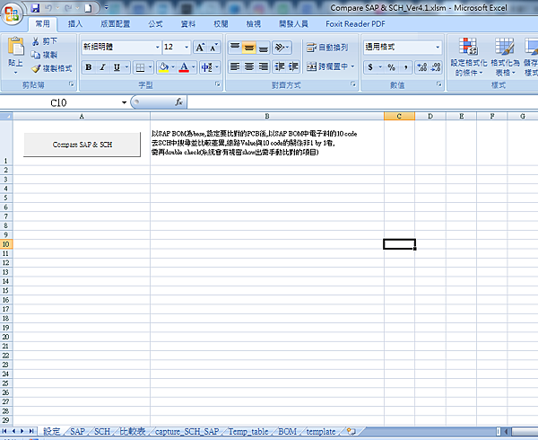Switch to the Insert ribbon tab
Screen dimensions: 538x440
click(75, 24)
